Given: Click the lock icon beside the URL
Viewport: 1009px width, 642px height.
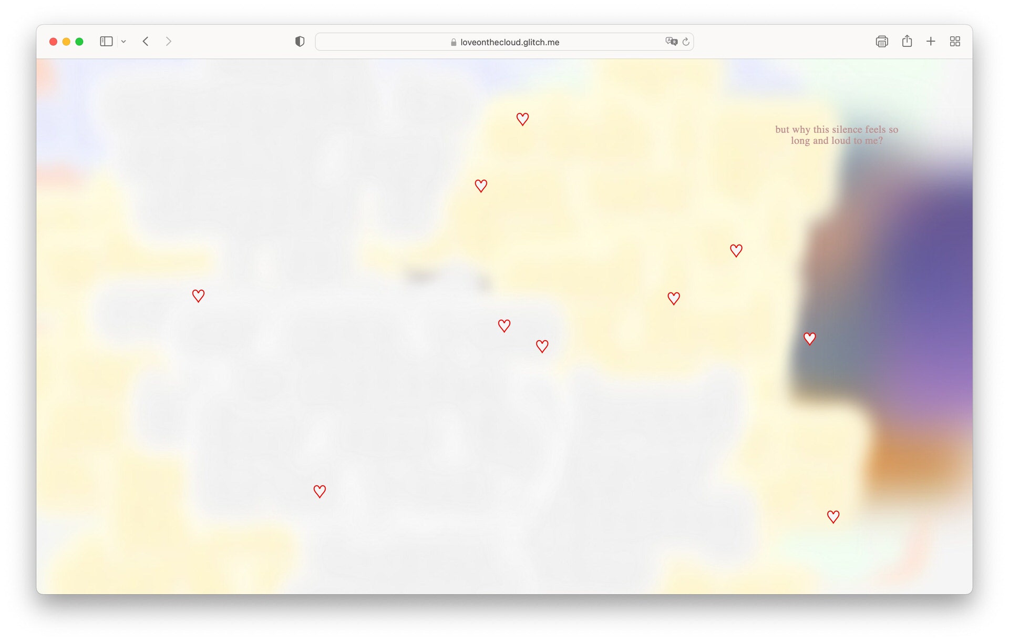Looking at the screenshot, I should coord(454,42).
